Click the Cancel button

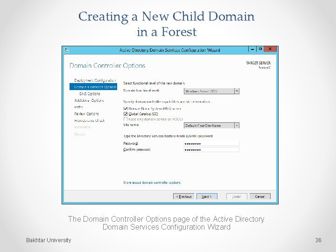click(260, 196)
